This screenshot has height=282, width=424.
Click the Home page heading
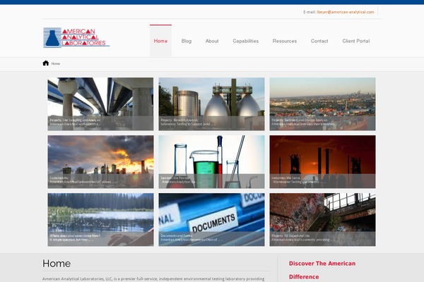(57, 264)
